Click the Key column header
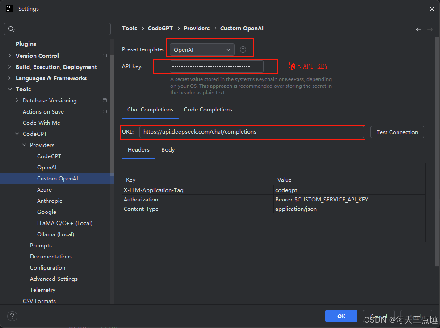The image size is (440, 328). [x=198, y=180]
